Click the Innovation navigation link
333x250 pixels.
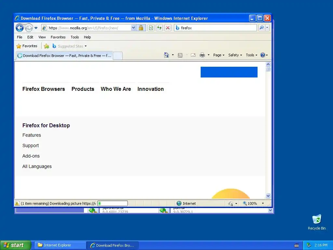pyautogui.click(x=151, y=89)
